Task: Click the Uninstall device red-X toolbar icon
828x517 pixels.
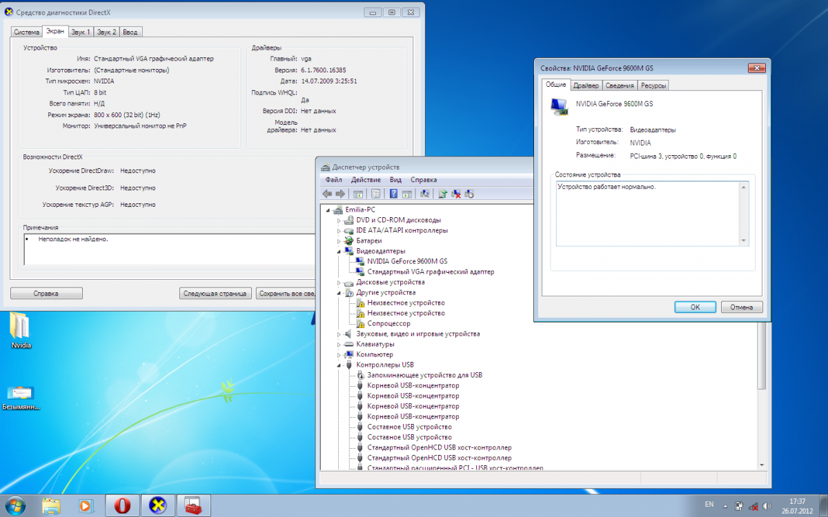Action: coord(456,194)
